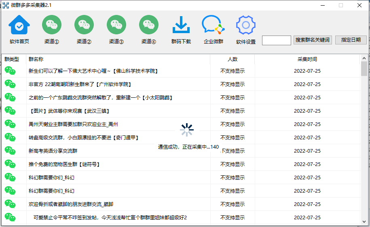The width and height of the screenshot is (370, 227).
Task: Select row 【图片】武体等你来观赛
Action: click(181, 111)
